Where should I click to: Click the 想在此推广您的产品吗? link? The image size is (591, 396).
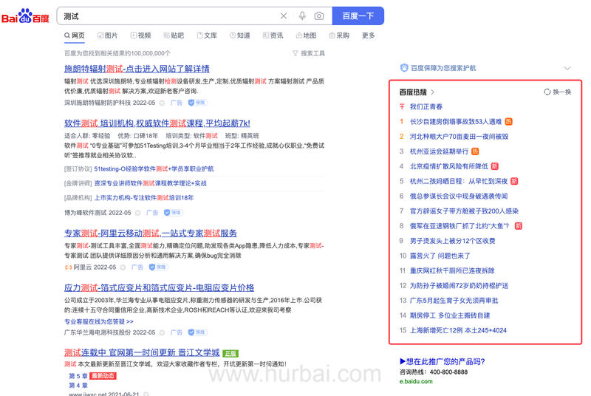[x=443, y=362]
